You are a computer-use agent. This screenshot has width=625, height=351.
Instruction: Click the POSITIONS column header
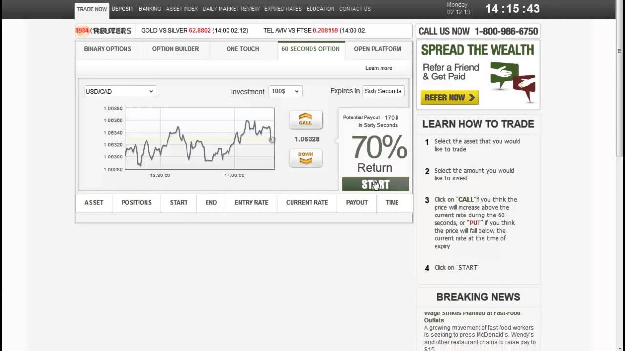[136, 203]
